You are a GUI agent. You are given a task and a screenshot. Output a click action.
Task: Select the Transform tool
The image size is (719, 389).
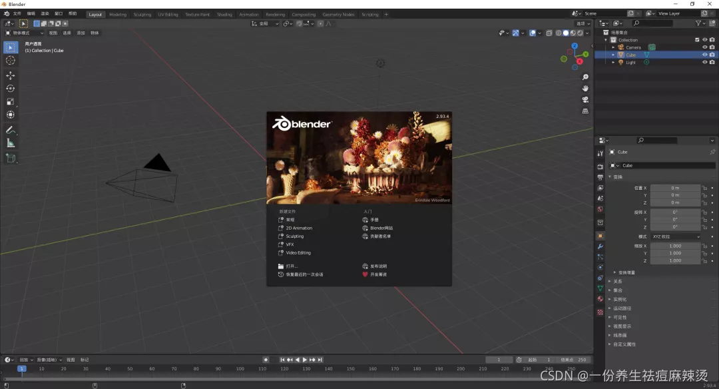[11, 115]
